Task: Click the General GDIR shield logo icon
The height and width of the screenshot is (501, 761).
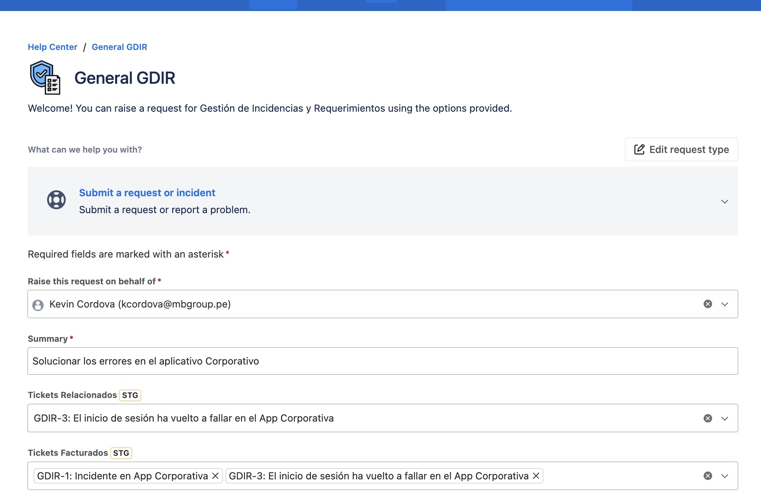Action: point(45,77)
